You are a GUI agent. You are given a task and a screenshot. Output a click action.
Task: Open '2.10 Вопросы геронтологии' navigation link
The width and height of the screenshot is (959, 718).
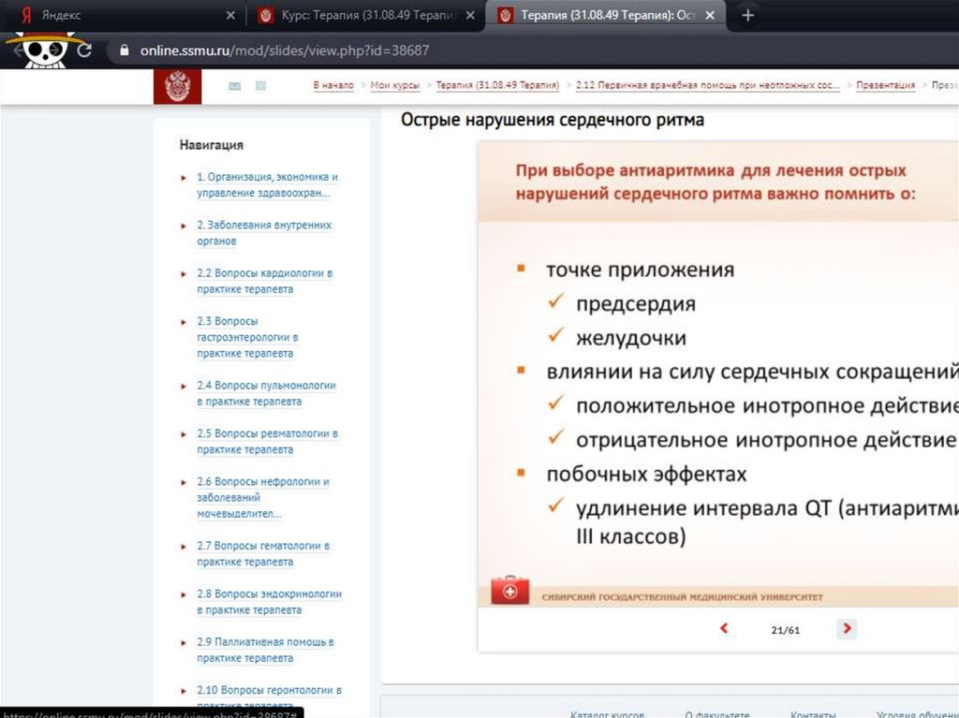pos(269,697)
